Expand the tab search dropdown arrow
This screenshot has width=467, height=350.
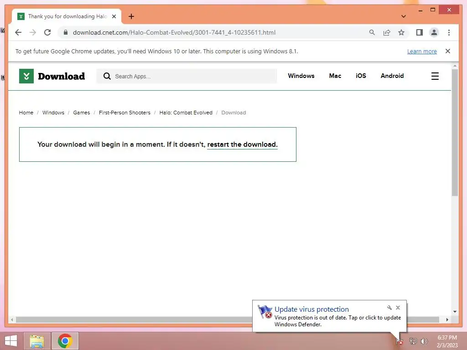click(x=403, y=16)
